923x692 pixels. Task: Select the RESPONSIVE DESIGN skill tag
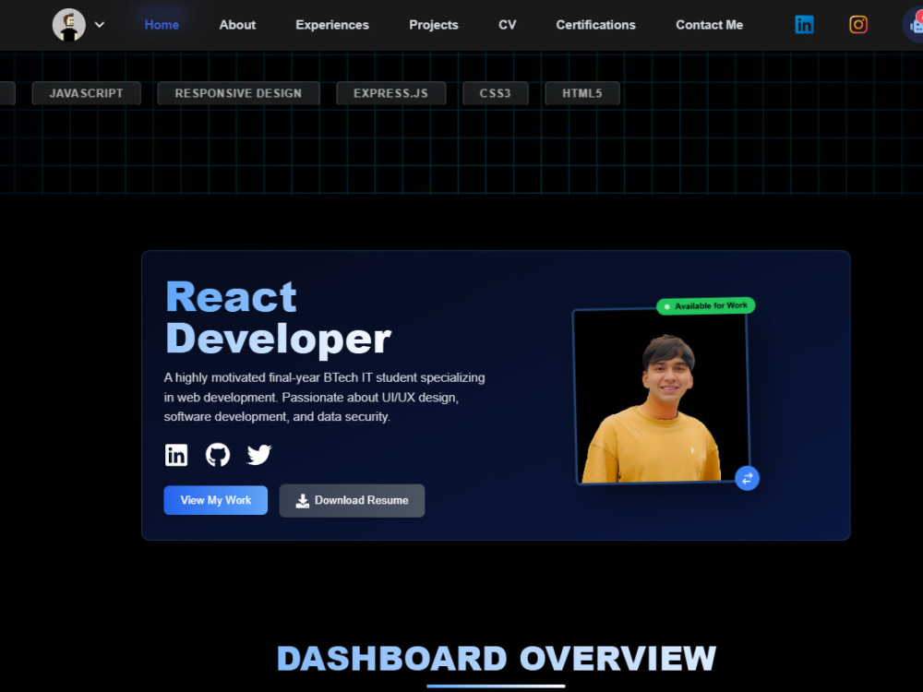pos(238,93)
